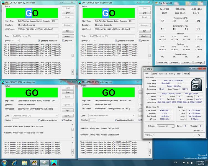Click Exit in the 15 minutes 7 seconds ORTHOS window

point(68,31)
